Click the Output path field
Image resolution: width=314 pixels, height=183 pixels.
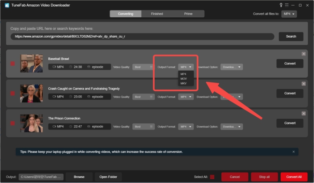tap(41, 177)
